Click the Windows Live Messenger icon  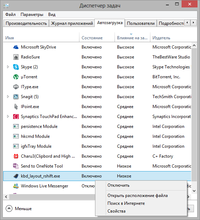(16, 186)
